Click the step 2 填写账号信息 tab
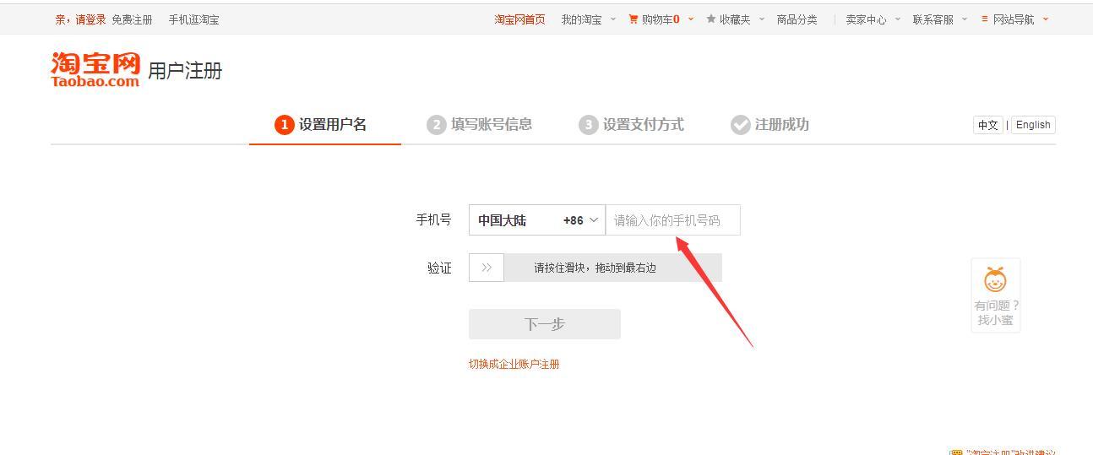The height and width of the screenshot is (455, 1093). point(480,125)
